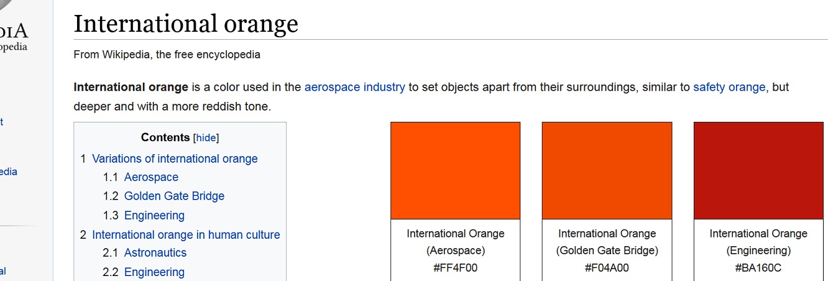
Task: Jump to Variations of international orange section
Action: coord(175,159)
